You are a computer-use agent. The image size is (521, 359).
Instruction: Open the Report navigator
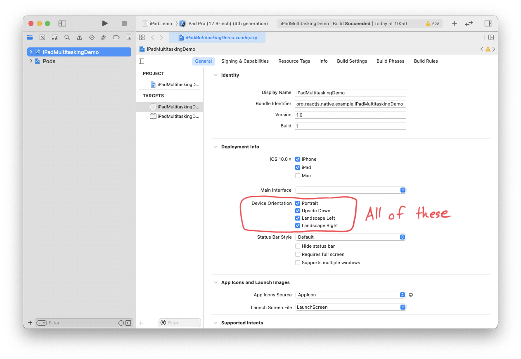(129, 37)
